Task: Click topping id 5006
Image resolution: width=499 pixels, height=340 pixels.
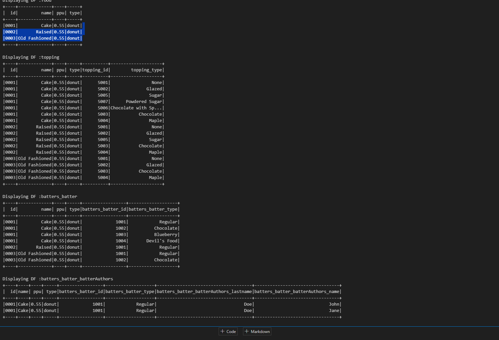Action: (103, 108)
